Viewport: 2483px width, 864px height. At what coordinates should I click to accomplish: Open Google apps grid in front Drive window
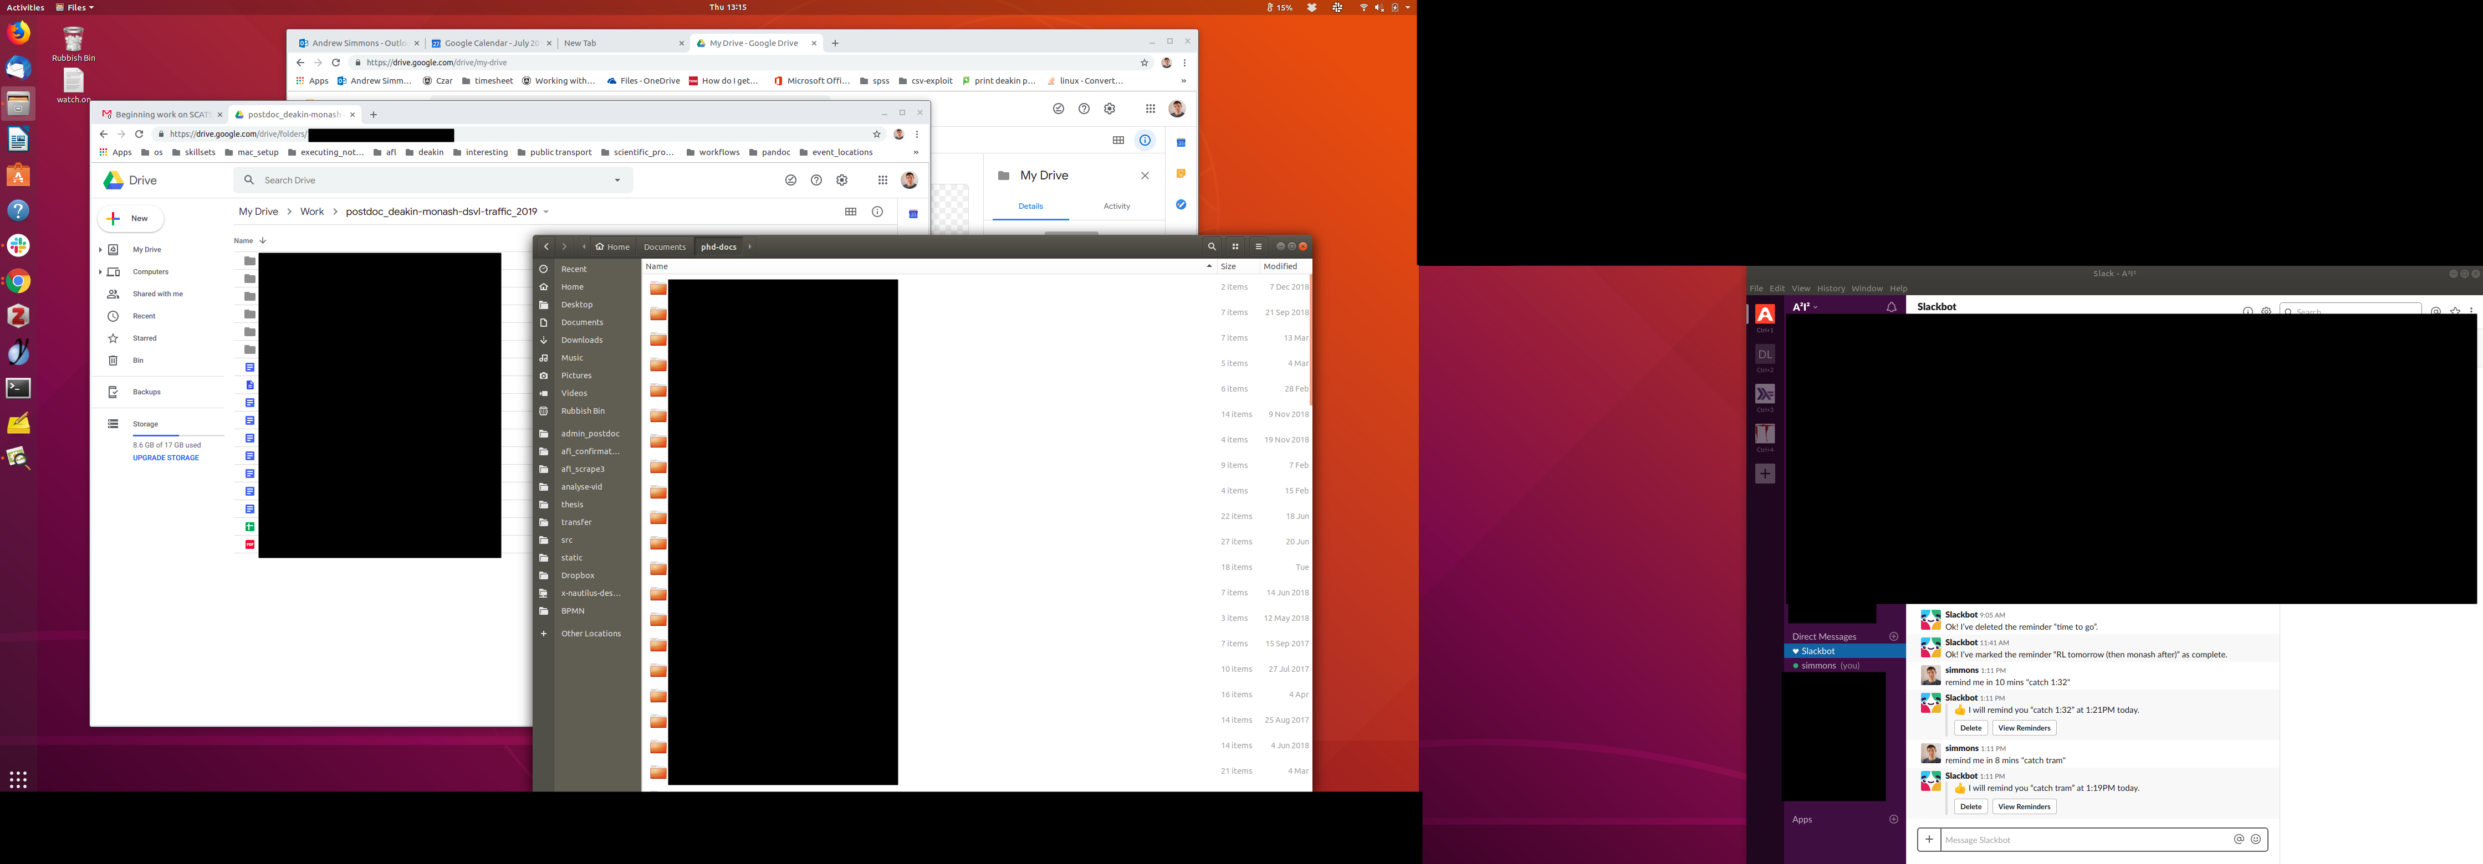(x=882, y=180)
